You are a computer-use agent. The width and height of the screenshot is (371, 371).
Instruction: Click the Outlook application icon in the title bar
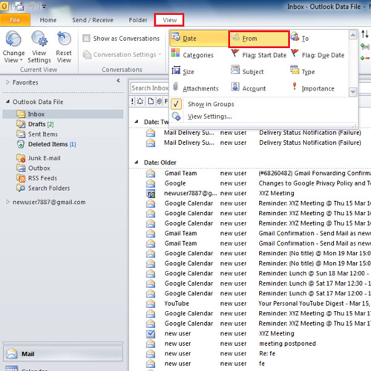[x=4, y=6]
